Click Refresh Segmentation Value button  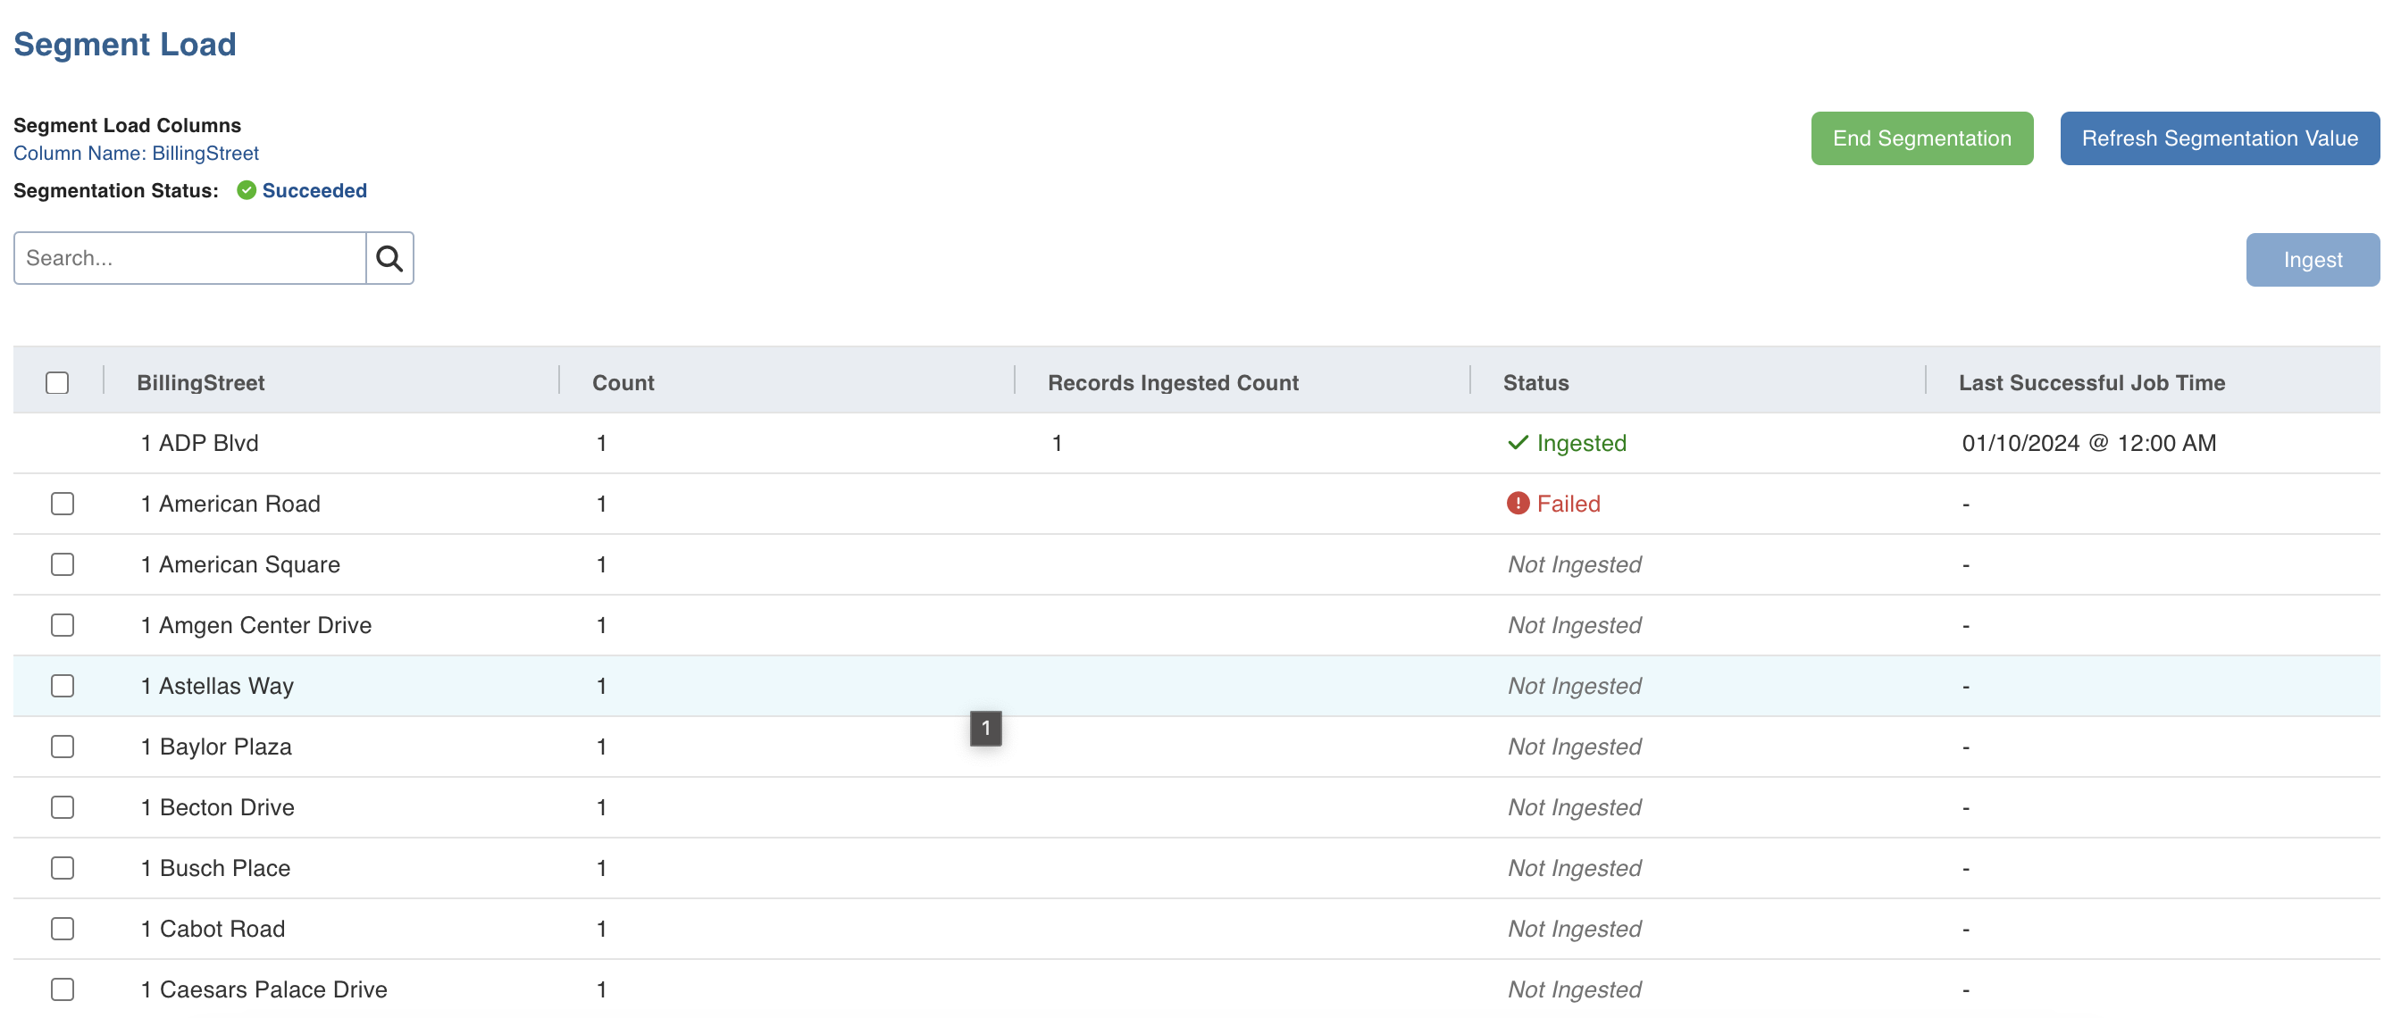pos(2220,138)
